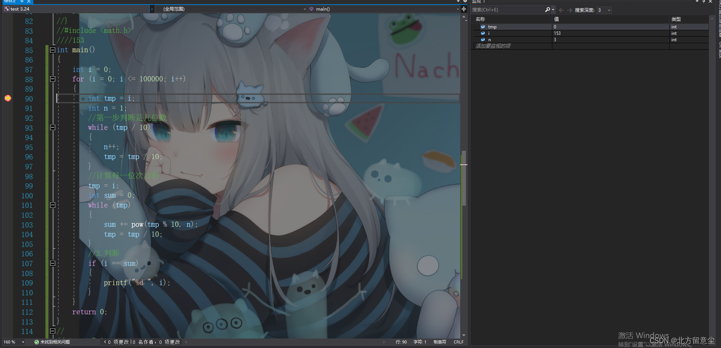
Task: Open the 160 % zoom dropdown
Action: point(23,342)
